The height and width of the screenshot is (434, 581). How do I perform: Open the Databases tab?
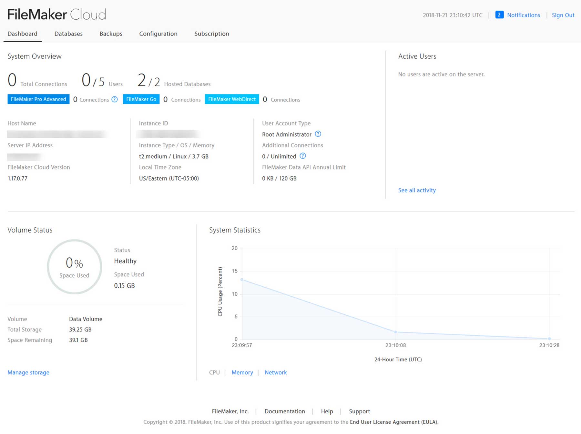pyautogui.click(x=68, y=34)
